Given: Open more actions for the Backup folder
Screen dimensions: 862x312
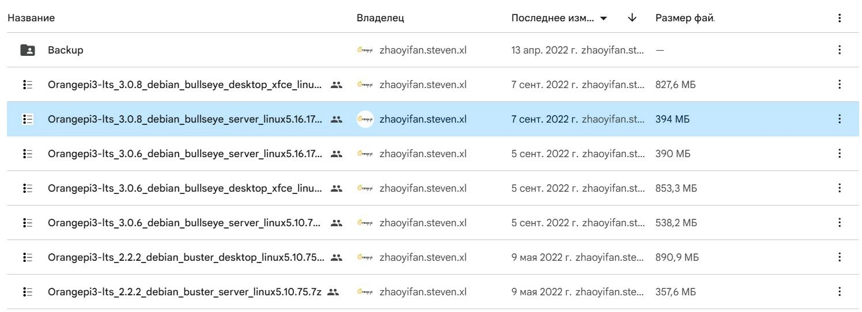Looking at the screenshot, I should [x=839, y=50].
